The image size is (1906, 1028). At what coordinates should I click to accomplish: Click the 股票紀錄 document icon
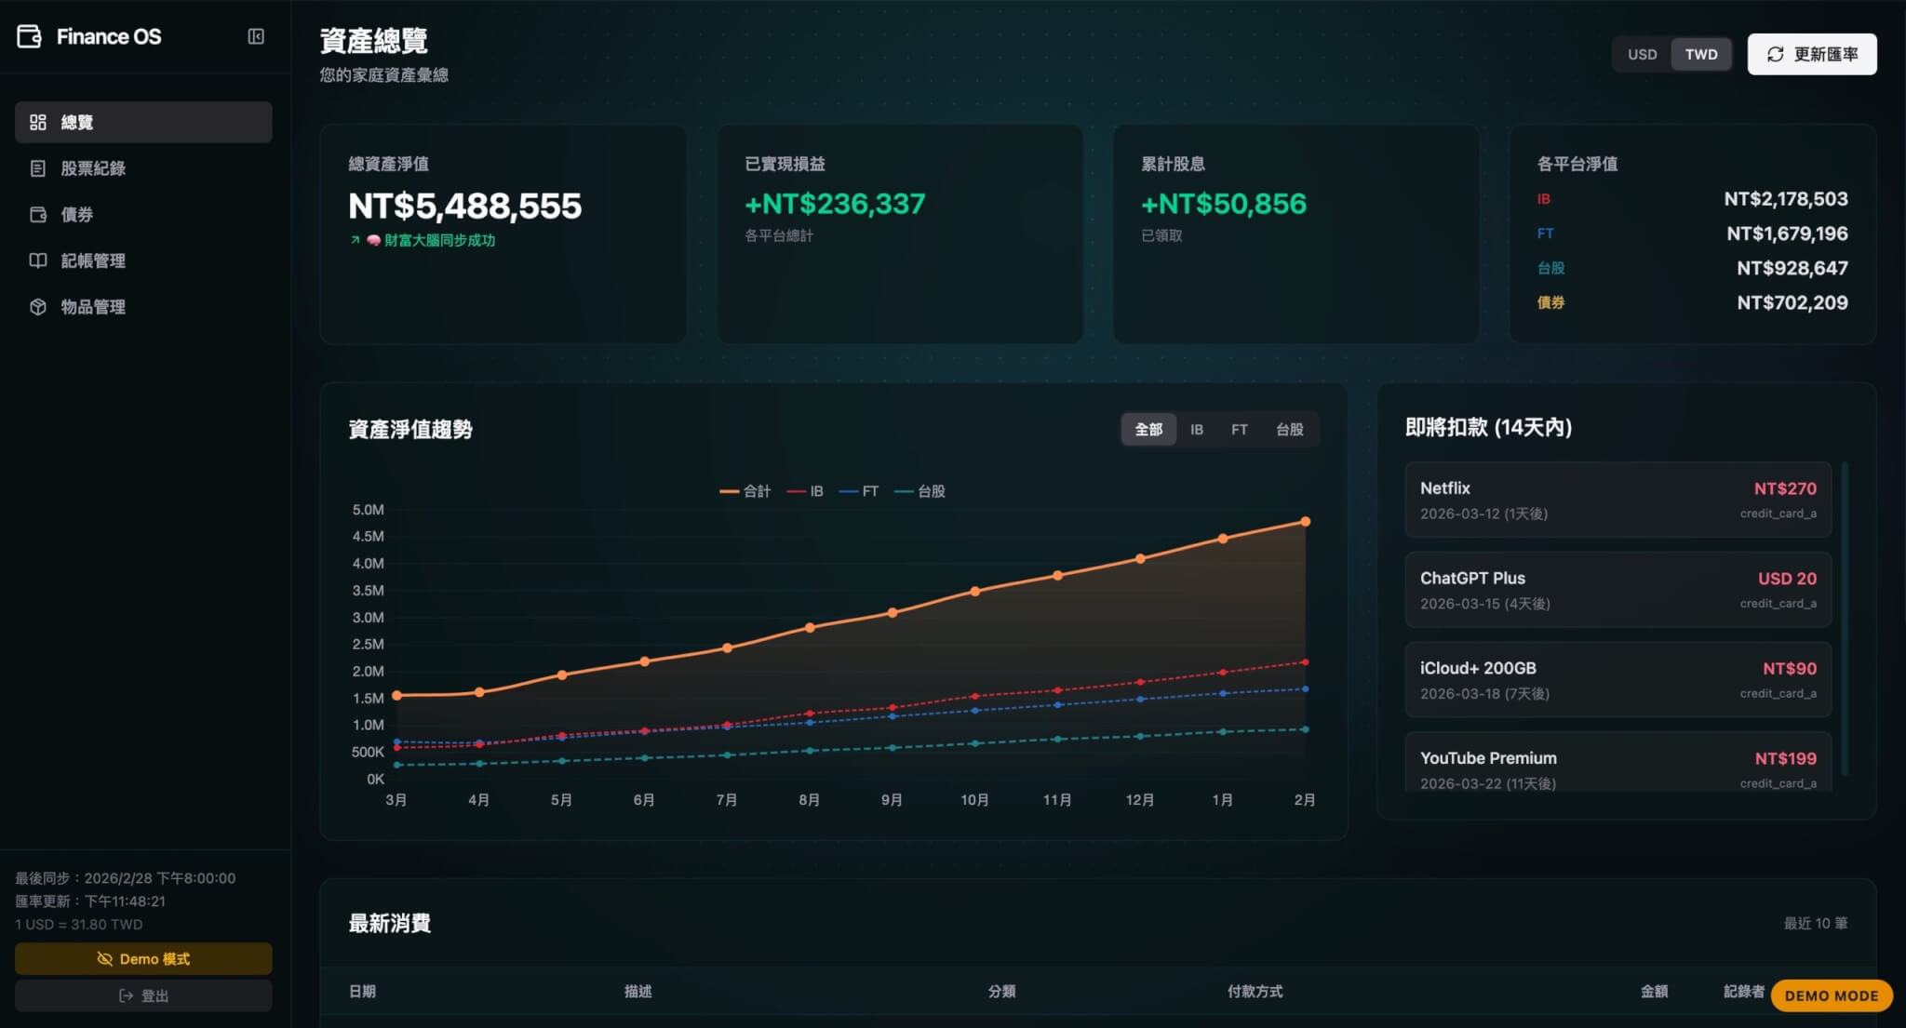(x=38, y=168)
